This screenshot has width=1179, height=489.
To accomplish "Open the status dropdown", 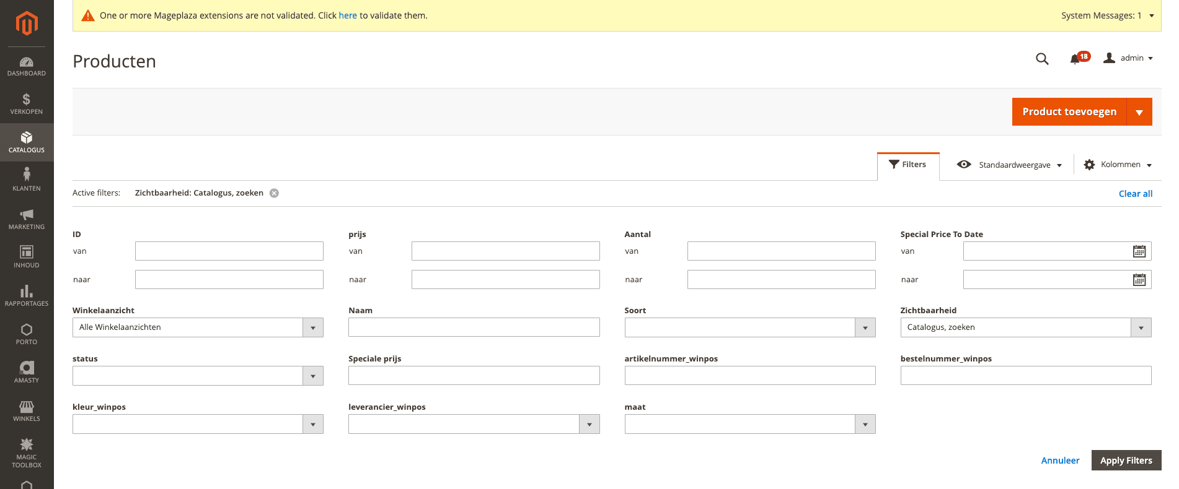I will 198,376.
